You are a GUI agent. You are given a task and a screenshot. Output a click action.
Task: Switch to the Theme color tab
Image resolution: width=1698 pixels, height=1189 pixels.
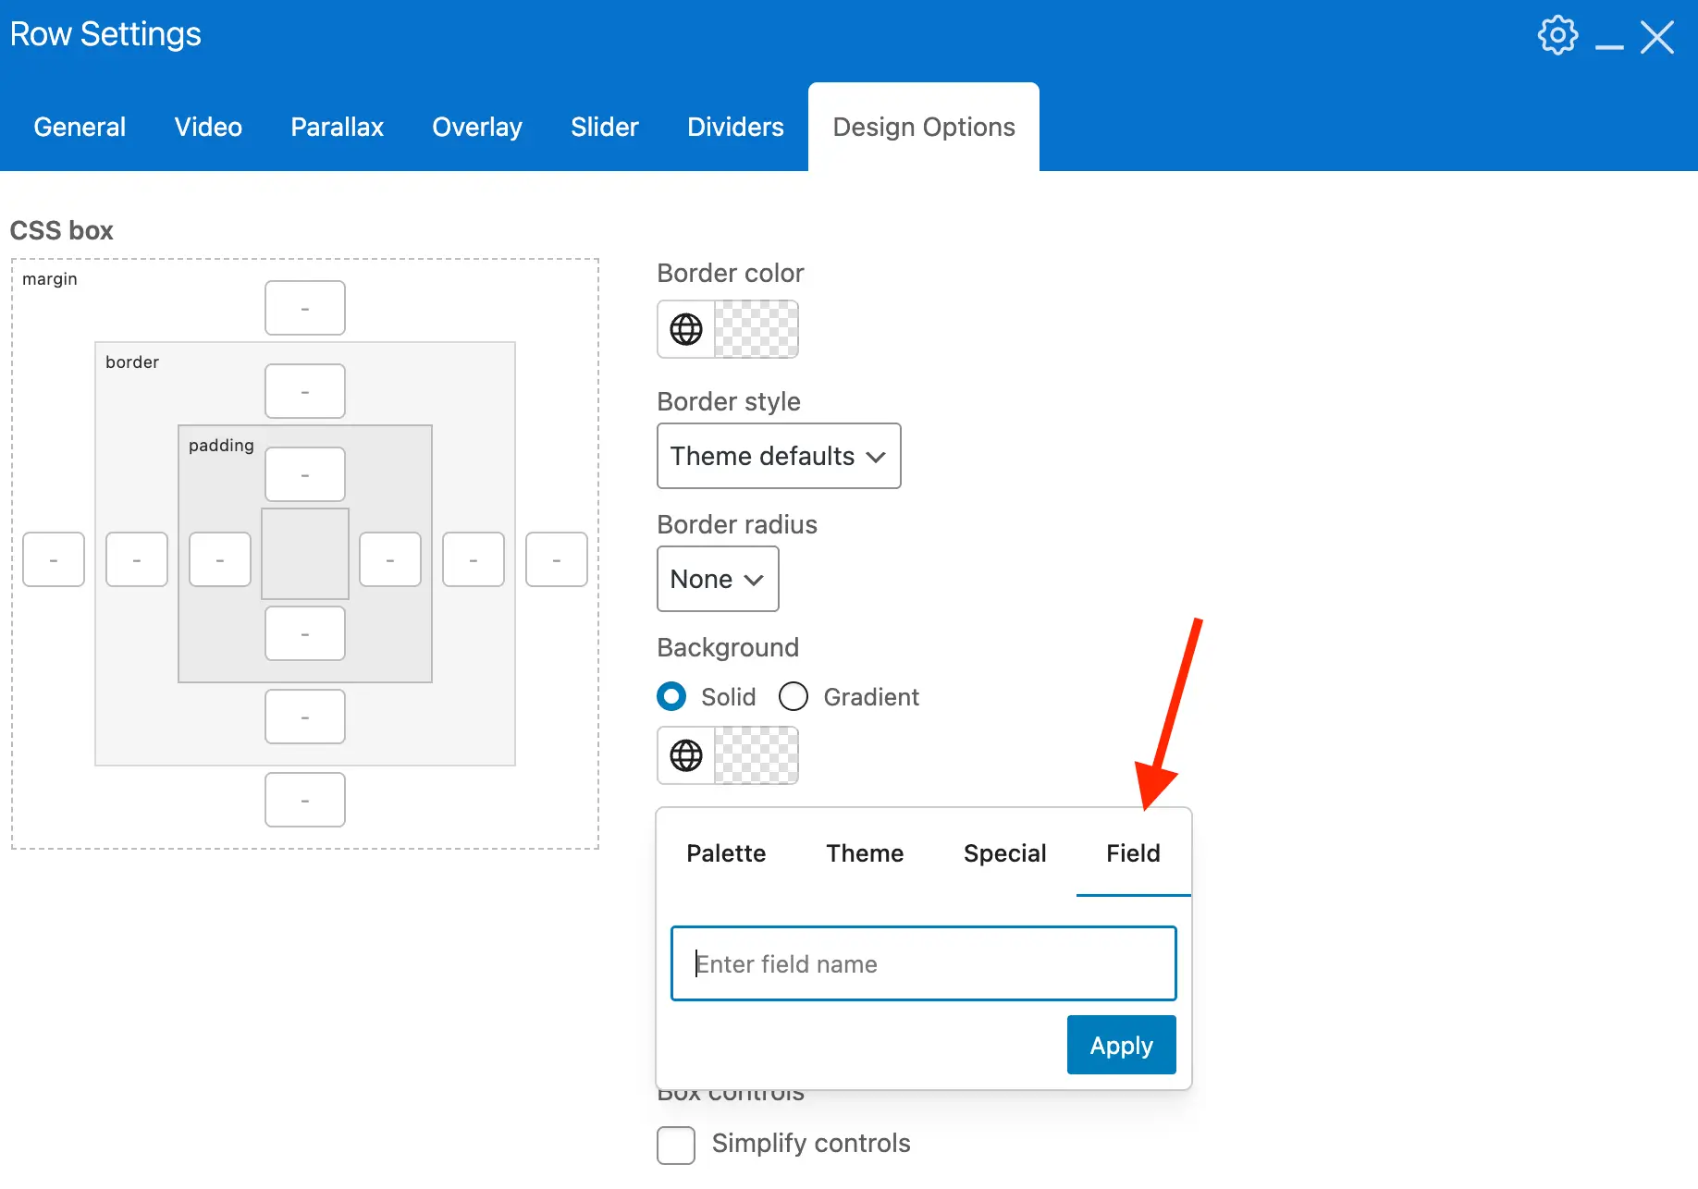point(865,853)
